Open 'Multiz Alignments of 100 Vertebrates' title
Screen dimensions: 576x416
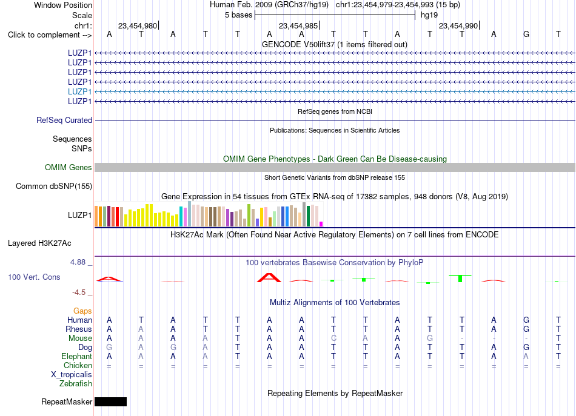(x=335, y=303)
